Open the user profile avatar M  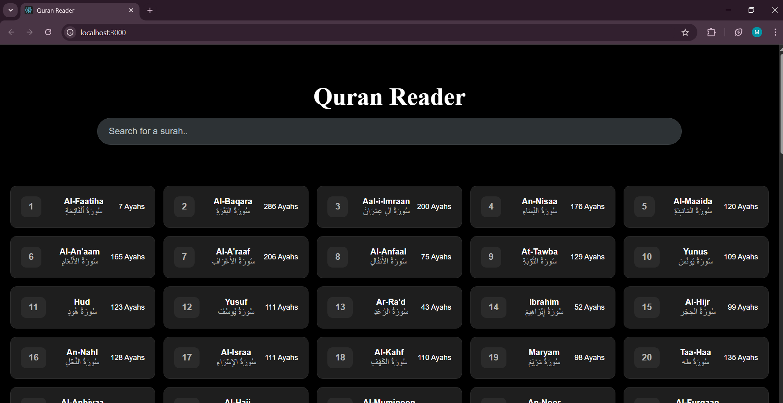click(757, 32)
